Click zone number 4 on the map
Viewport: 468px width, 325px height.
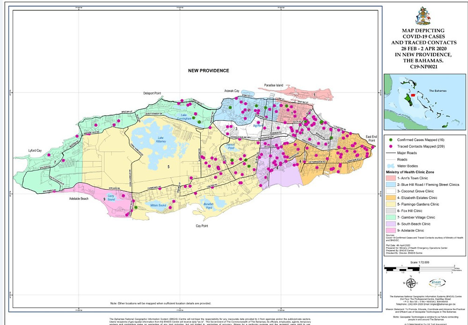tap(300, 162)
